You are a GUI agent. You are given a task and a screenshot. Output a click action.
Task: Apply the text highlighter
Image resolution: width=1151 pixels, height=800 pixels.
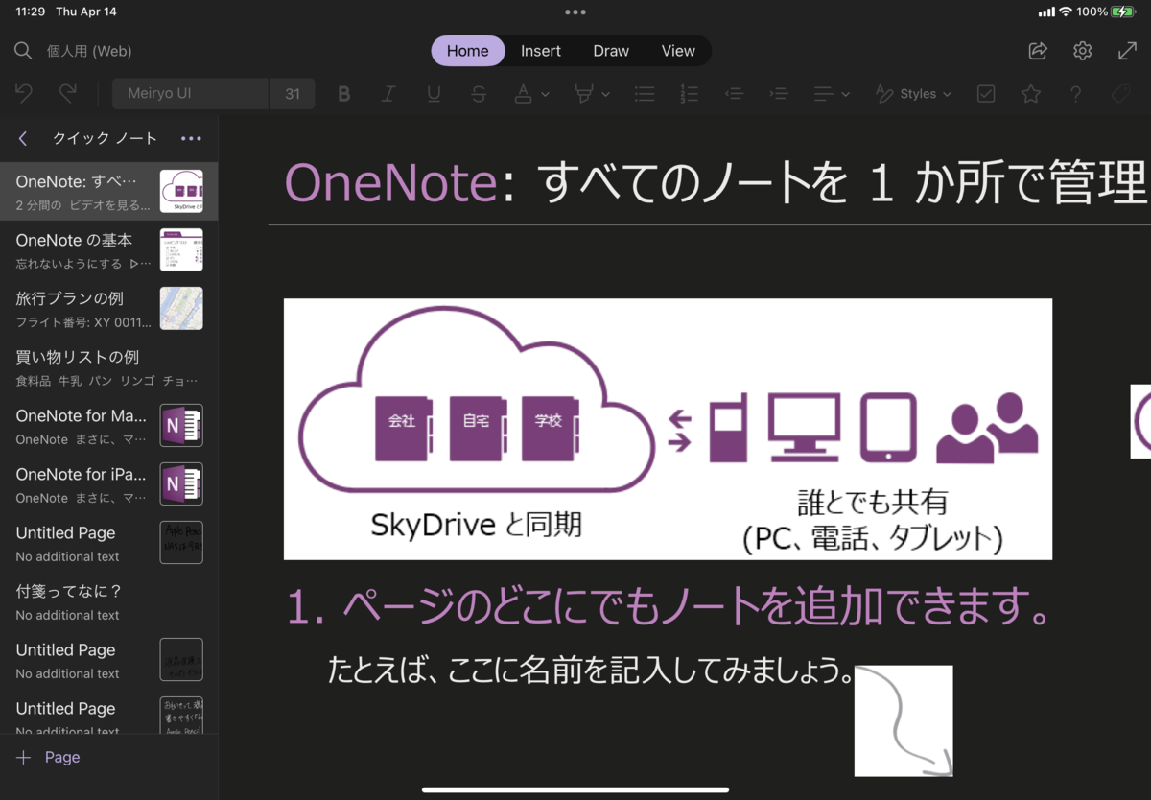pyautogui.click(x=583, y=94)
